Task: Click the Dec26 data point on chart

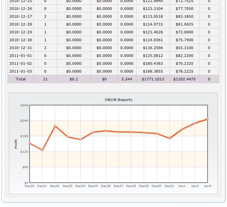Action: tap(106, 131)
